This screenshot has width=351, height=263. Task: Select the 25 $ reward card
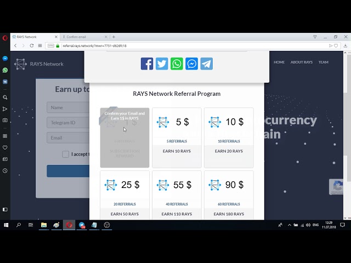pyautogui.click(x=124, y=195)
